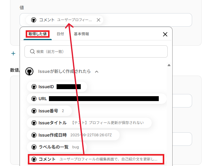Pick the Issueタイトル value chip
This screenshot has width=212, height=166.
[x=89, y=123]
